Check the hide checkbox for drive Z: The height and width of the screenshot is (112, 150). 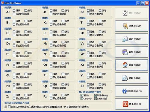[x=88, y=85]
